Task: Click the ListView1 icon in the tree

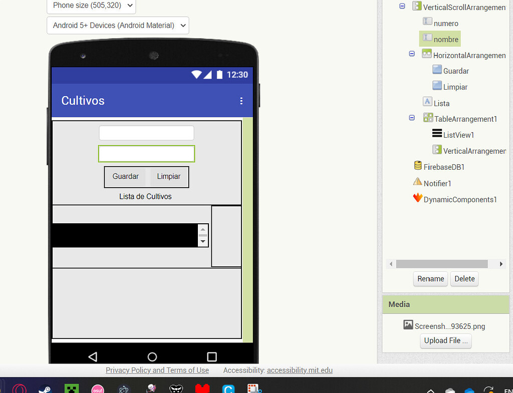Action: click(437, 134)
